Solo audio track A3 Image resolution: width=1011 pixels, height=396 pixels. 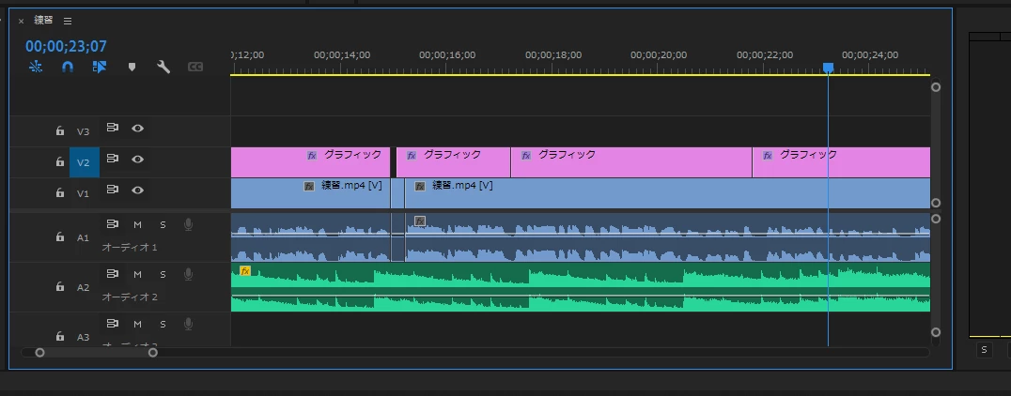click(163, 324)
